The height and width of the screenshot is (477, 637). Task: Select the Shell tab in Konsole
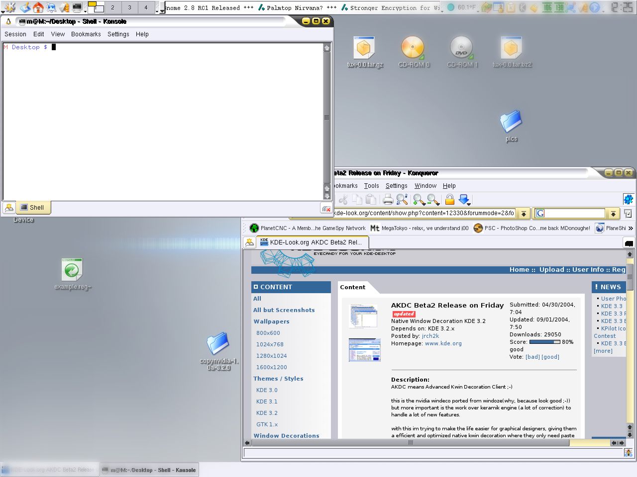pos(33,208)
